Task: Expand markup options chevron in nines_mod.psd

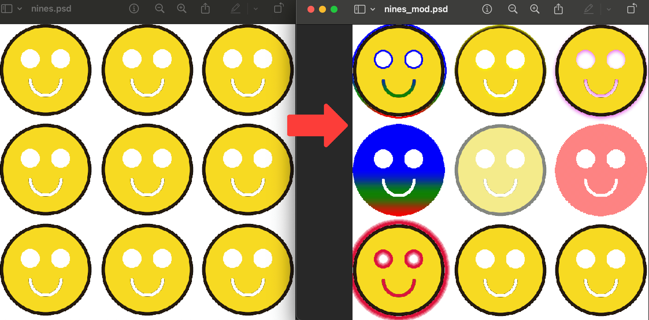Action: pos(609,9)
